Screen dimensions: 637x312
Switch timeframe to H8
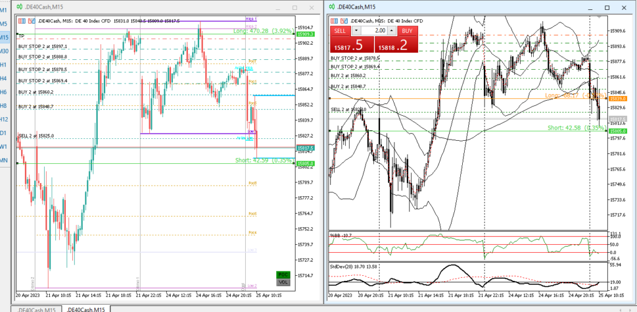click(x=4, y=106)
